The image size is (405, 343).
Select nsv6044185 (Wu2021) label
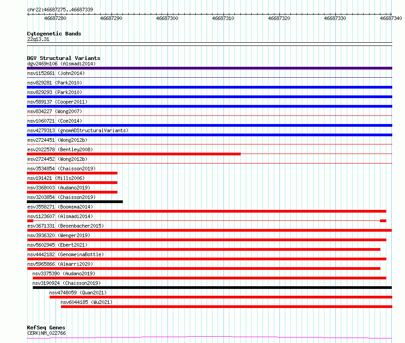tap(86, 302)
